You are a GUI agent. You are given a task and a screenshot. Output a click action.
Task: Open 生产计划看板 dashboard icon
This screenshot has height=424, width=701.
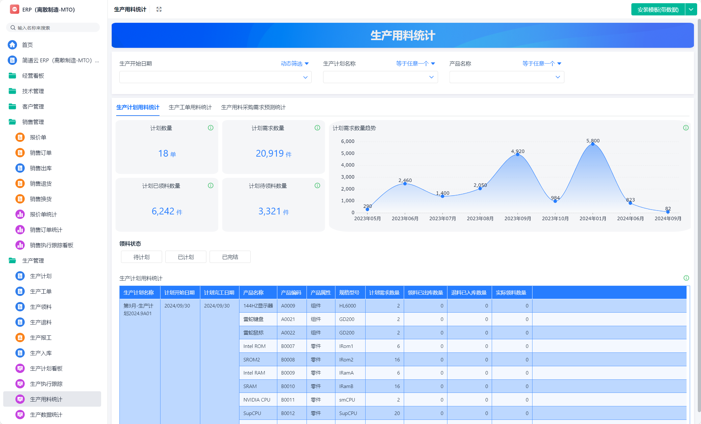click(20, 368)
